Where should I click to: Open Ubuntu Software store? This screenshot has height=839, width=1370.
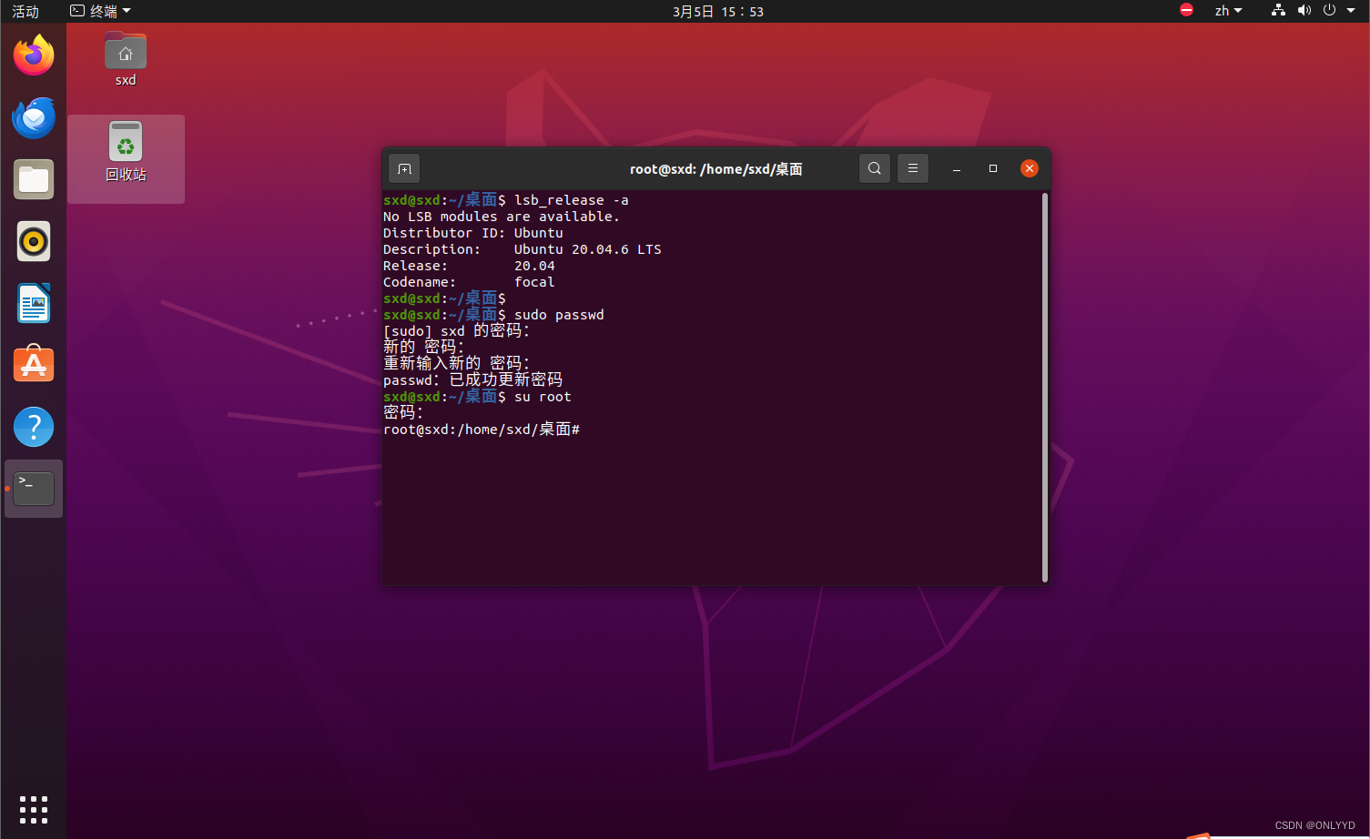point(34,365)
